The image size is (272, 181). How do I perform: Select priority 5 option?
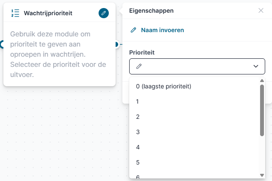(x=195, y=162)
